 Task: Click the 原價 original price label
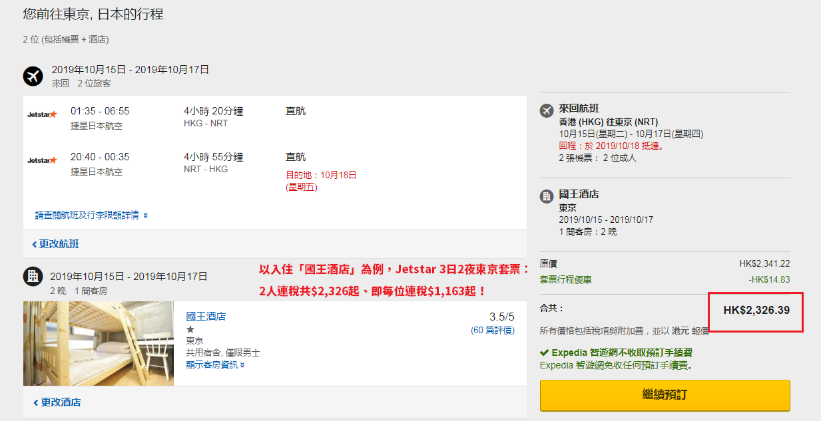(x=549, y=263)
